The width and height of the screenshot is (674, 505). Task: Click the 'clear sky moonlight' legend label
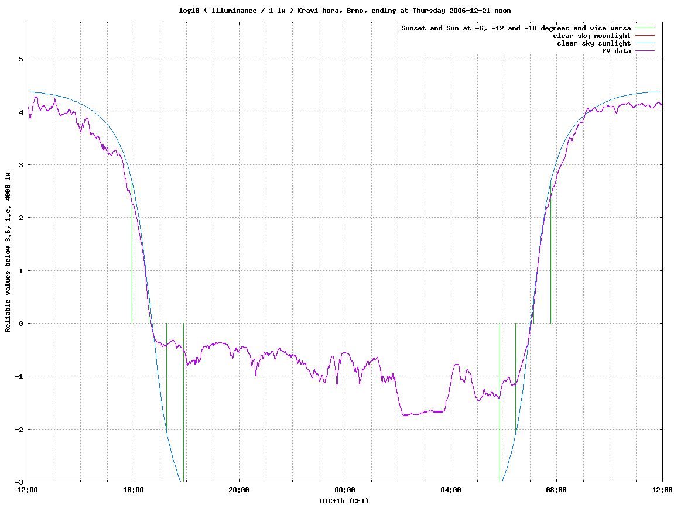click(x=591, y=36)
